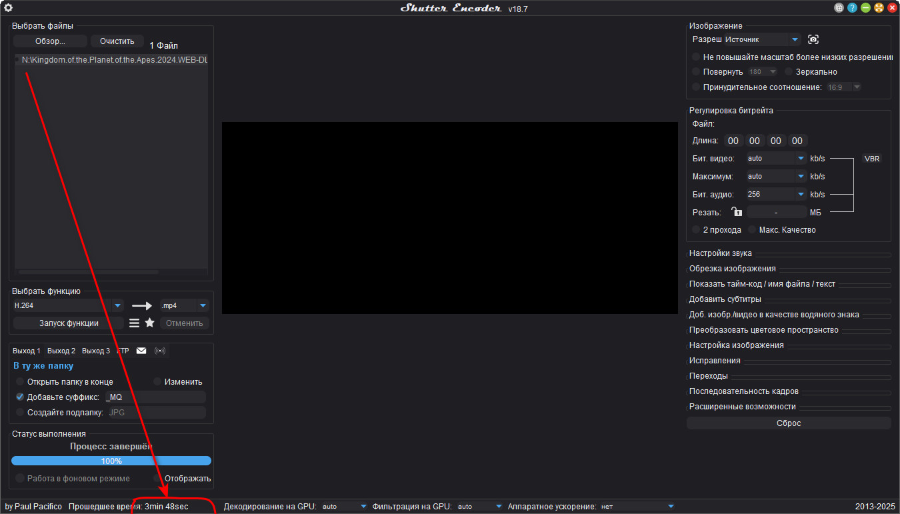Click the 100% progress bar
The image size is (900, 514).
111,461
